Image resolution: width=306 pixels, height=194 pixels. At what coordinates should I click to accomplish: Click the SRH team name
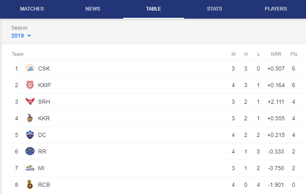(x=44, y=102)
